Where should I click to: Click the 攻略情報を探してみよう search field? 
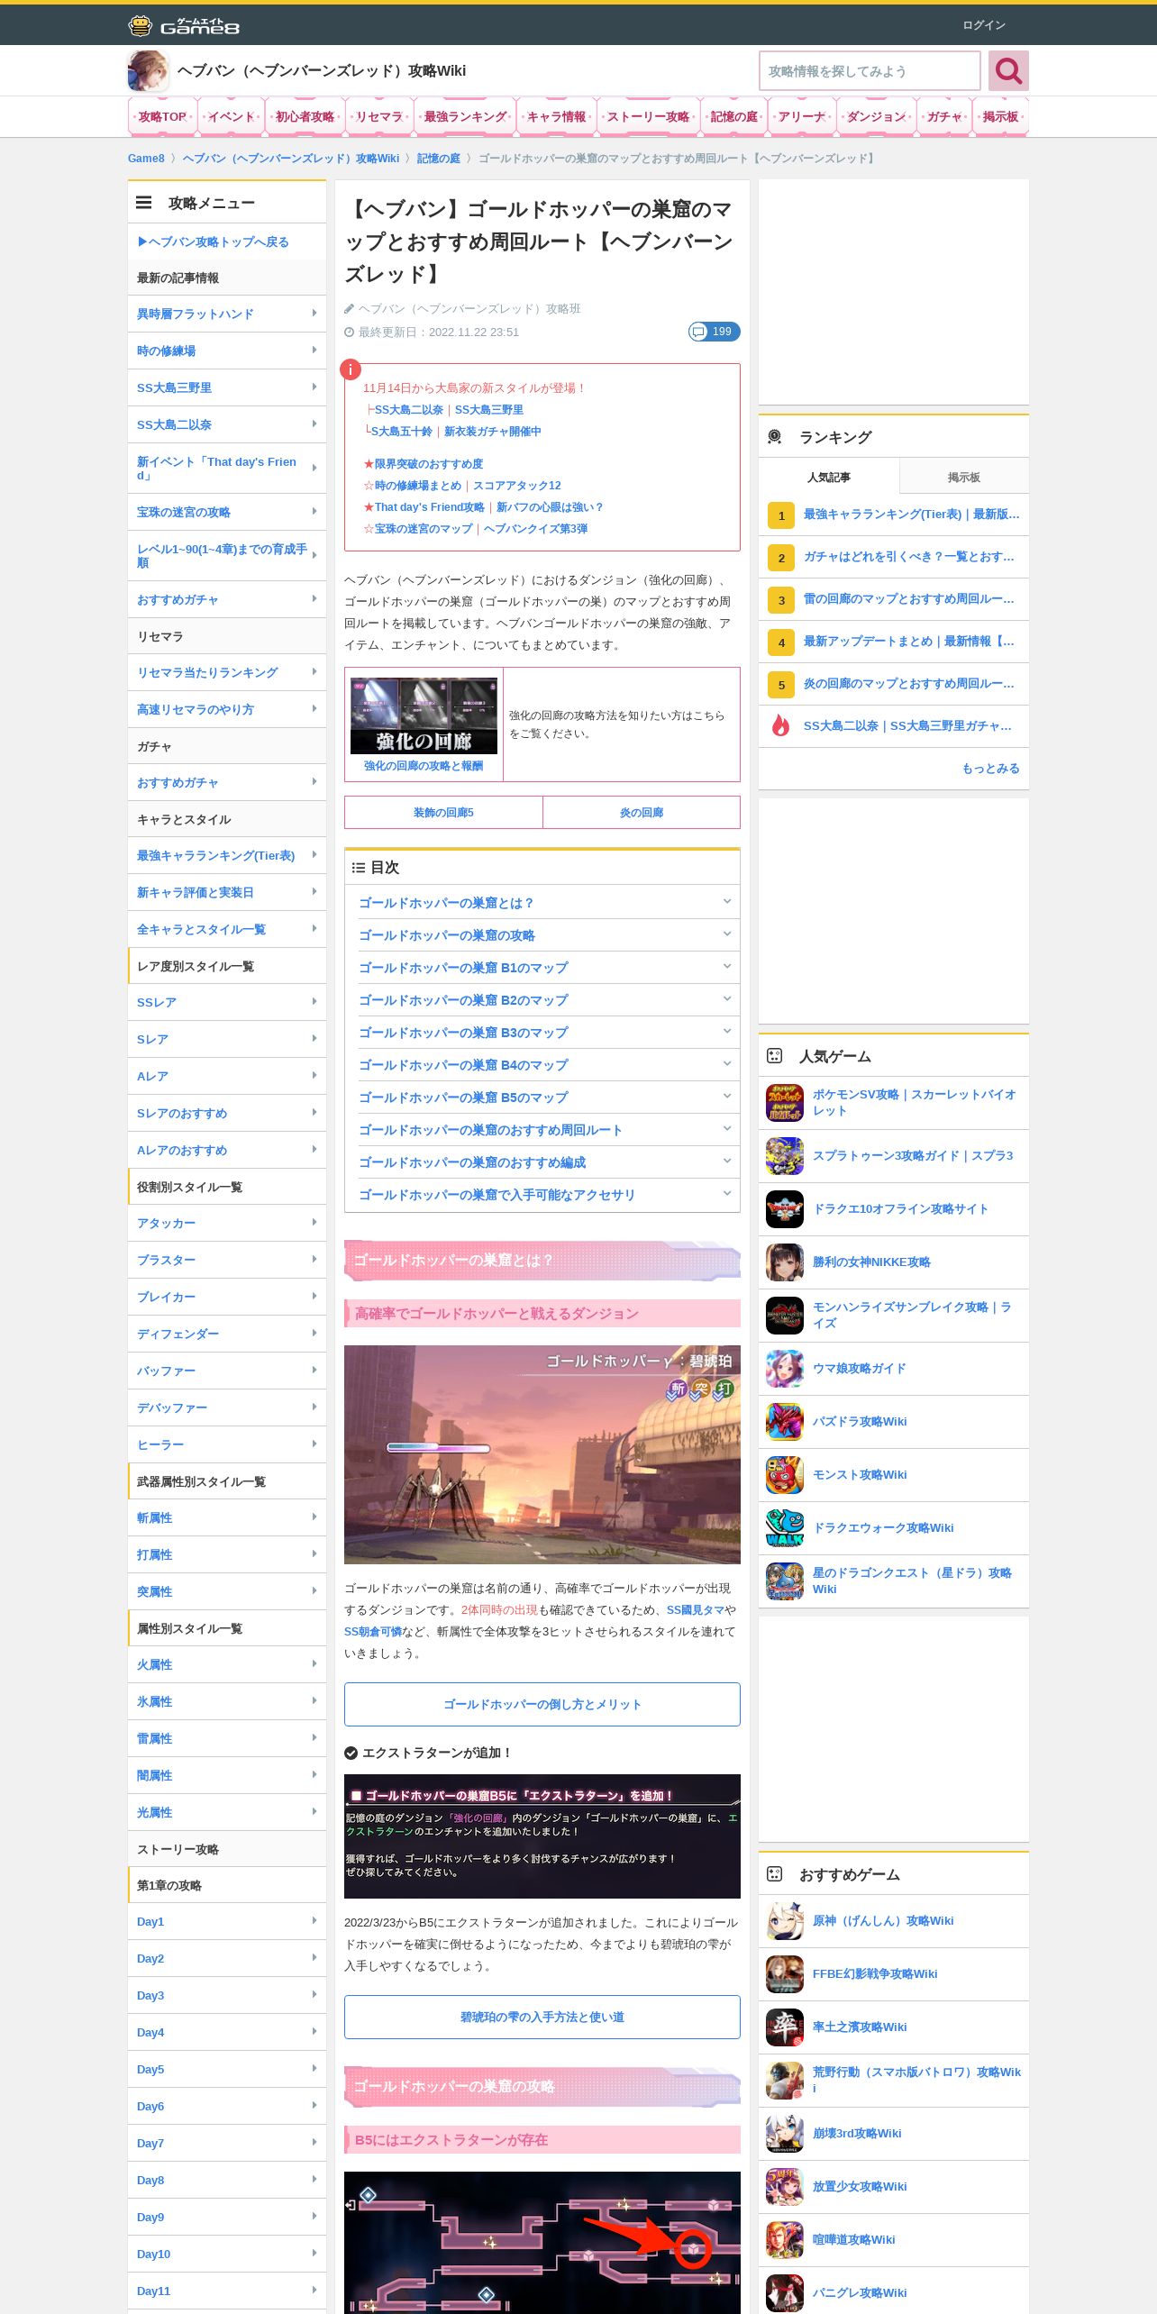(x=870, y=70)
